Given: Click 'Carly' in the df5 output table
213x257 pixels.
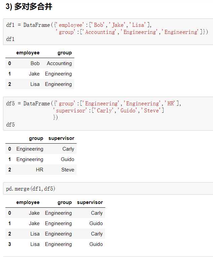Looking at the screenshot, I should pyautogui.click(x=68, y=149).
